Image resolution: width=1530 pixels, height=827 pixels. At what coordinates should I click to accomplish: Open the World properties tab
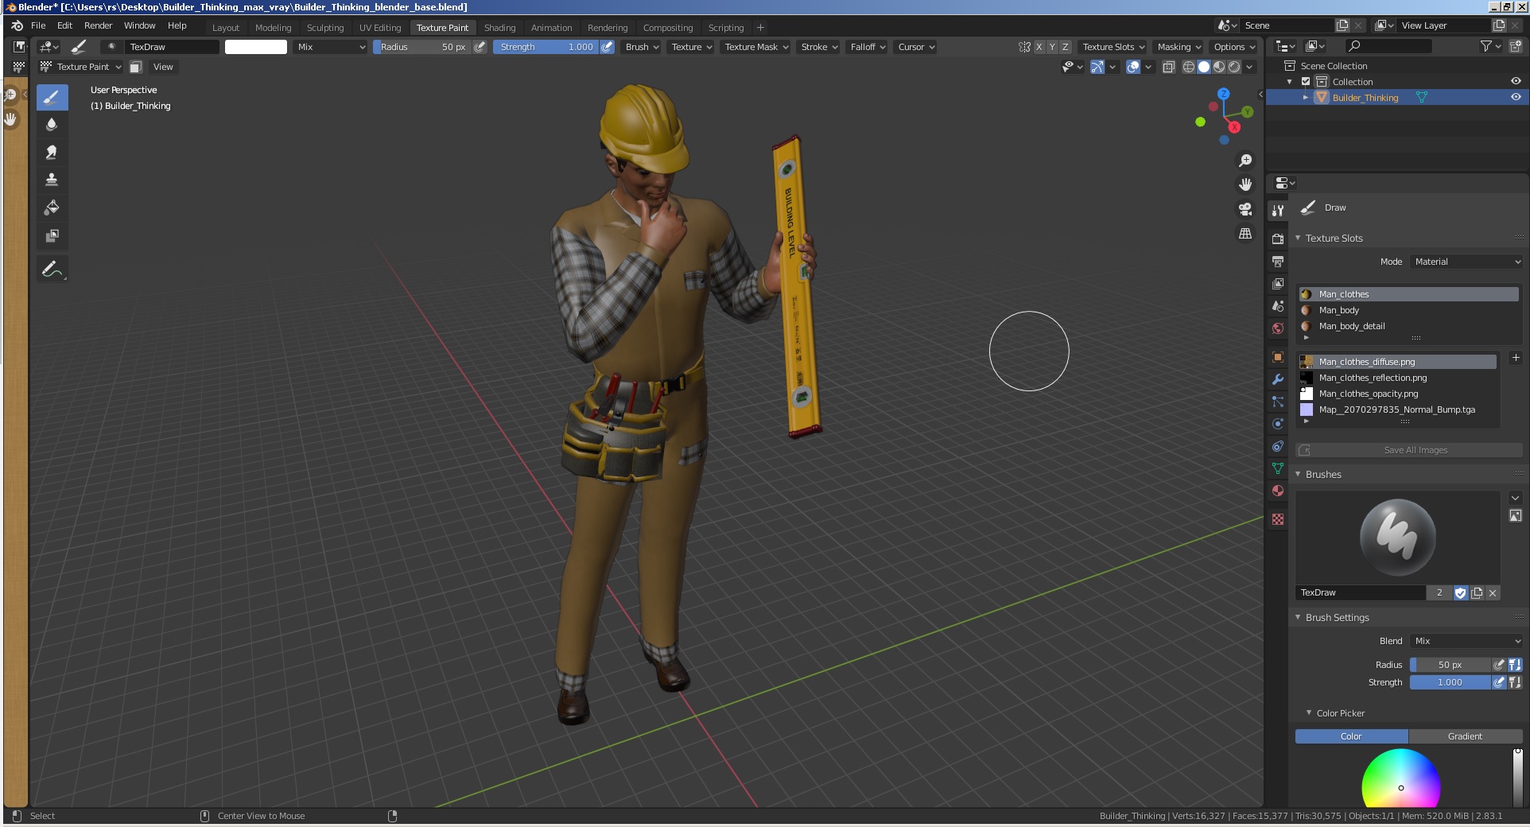click(x=1278, y=328)
